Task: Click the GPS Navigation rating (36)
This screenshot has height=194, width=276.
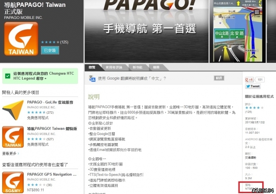Action: (x=40, y=185)
